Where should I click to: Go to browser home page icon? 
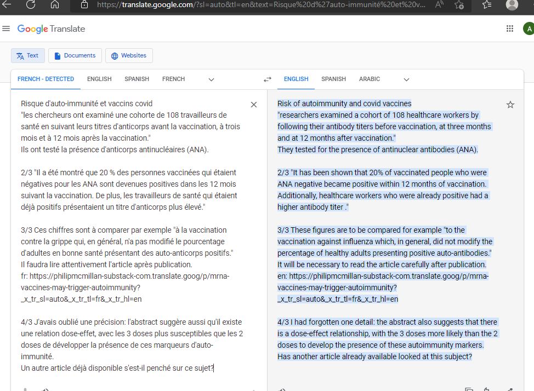tap(55, 4)
